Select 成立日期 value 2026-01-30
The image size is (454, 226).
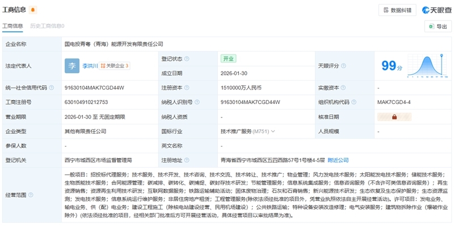(x=234, y=73)
